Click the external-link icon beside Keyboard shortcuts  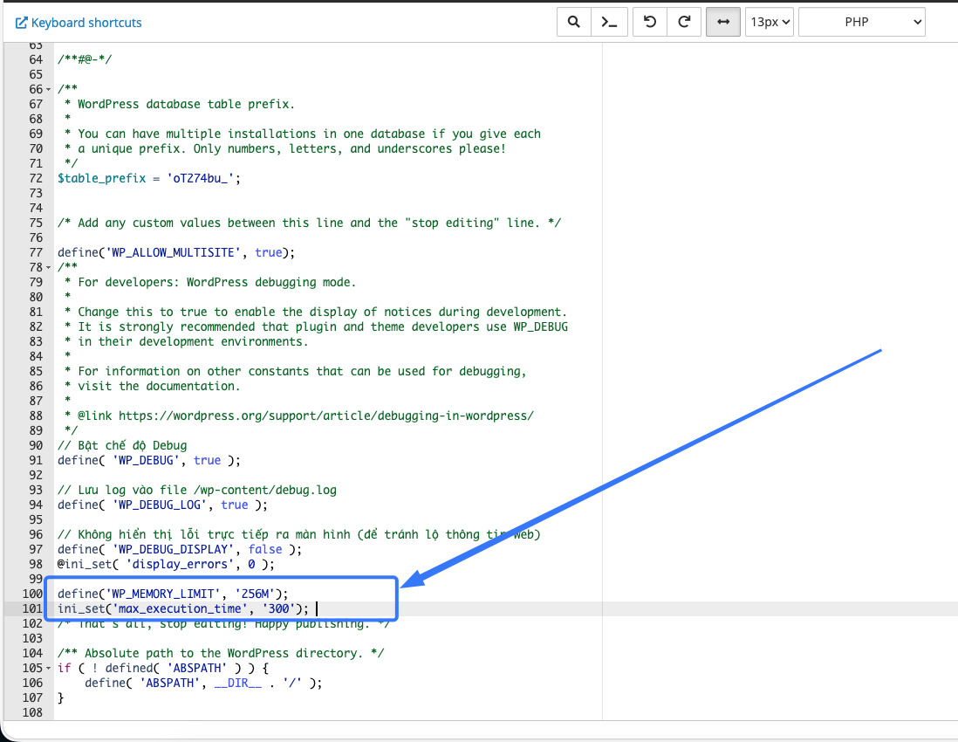pyautogui.click(x=23, y=23)
